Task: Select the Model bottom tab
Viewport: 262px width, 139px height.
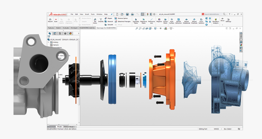Action: click(x=59, y=127)
